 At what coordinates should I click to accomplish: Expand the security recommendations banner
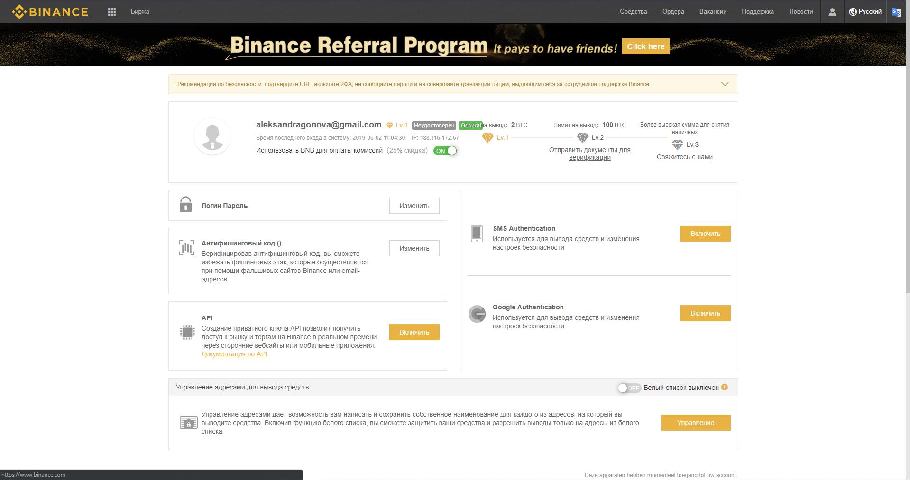coord(725,84)
